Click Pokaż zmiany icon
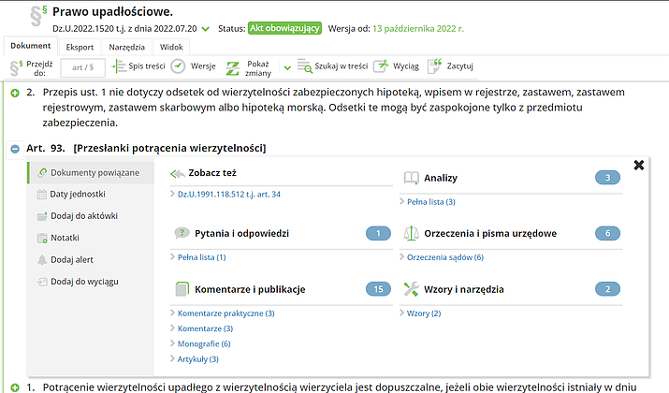The image size is (669, 393). (x=233, y=66)
